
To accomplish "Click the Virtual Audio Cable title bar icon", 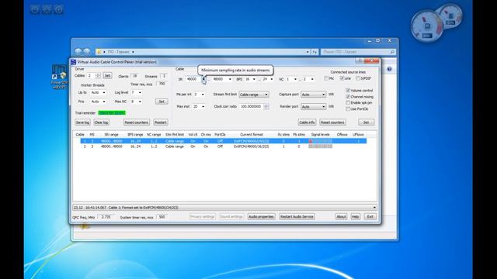I will [74, 62].
